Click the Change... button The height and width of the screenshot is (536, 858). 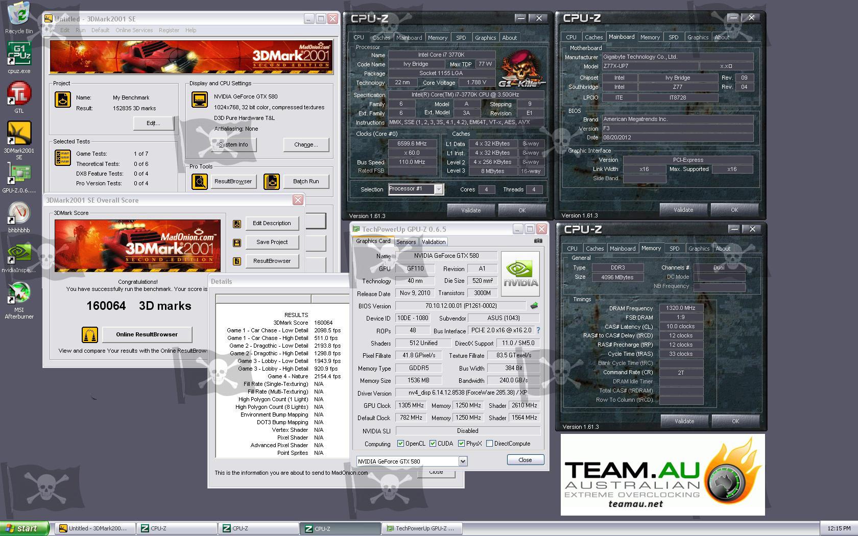[306, 145]
